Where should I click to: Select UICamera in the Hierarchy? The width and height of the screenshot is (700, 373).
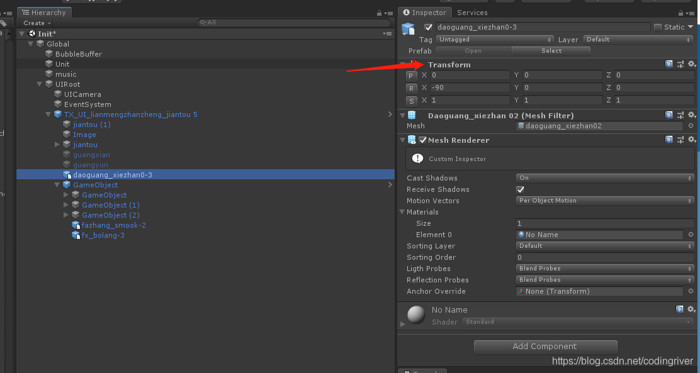coord(82,94)
